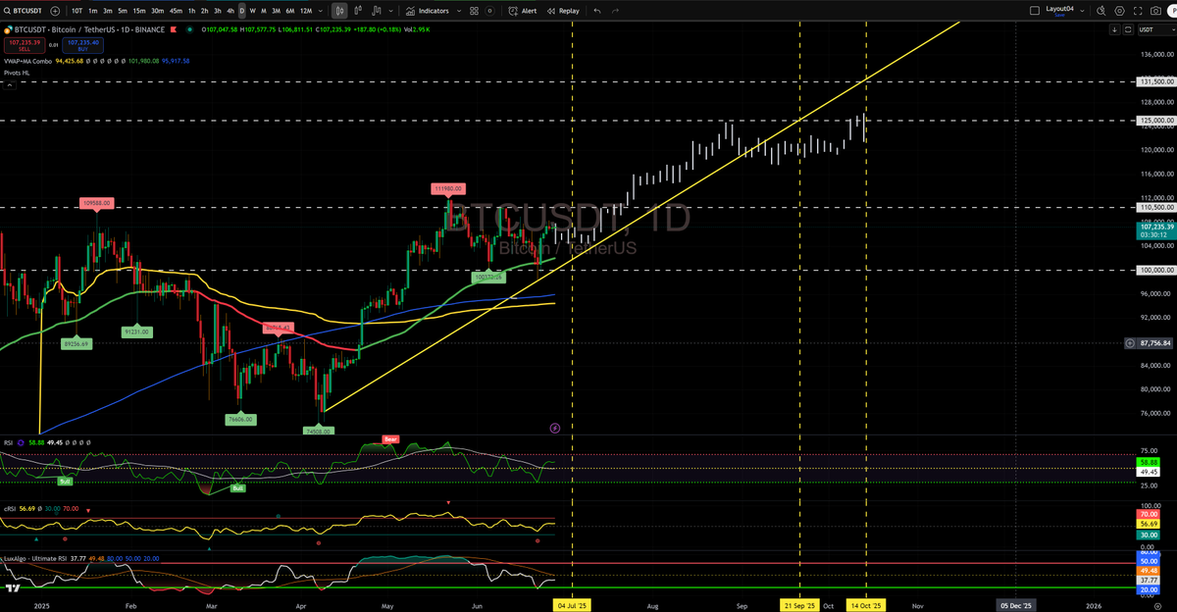This screenshot has height=612, width=1177.
Task: Click the purple lightning event marker
Action: [554, 428]
